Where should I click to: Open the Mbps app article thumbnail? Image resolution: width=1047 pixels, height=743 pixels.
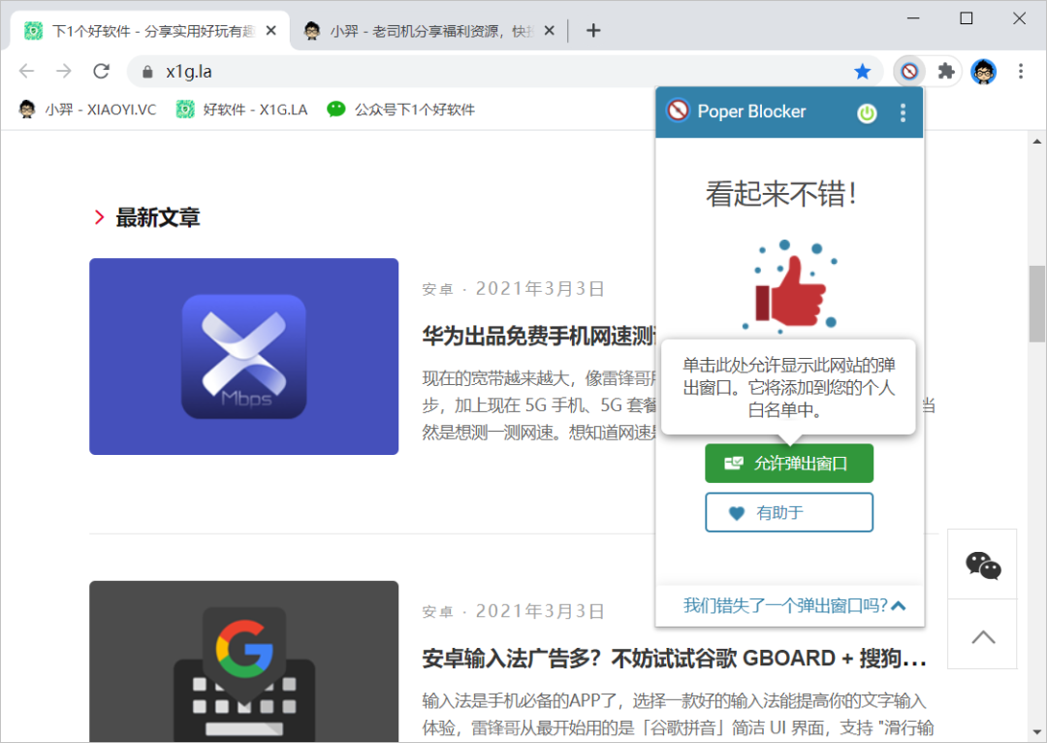coord(243,356)
